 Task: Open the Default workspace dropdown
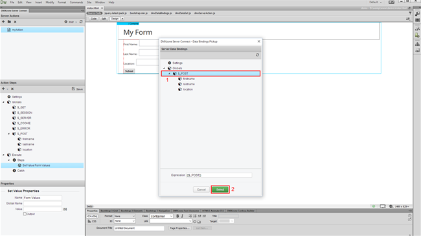(x=376, y=2)
